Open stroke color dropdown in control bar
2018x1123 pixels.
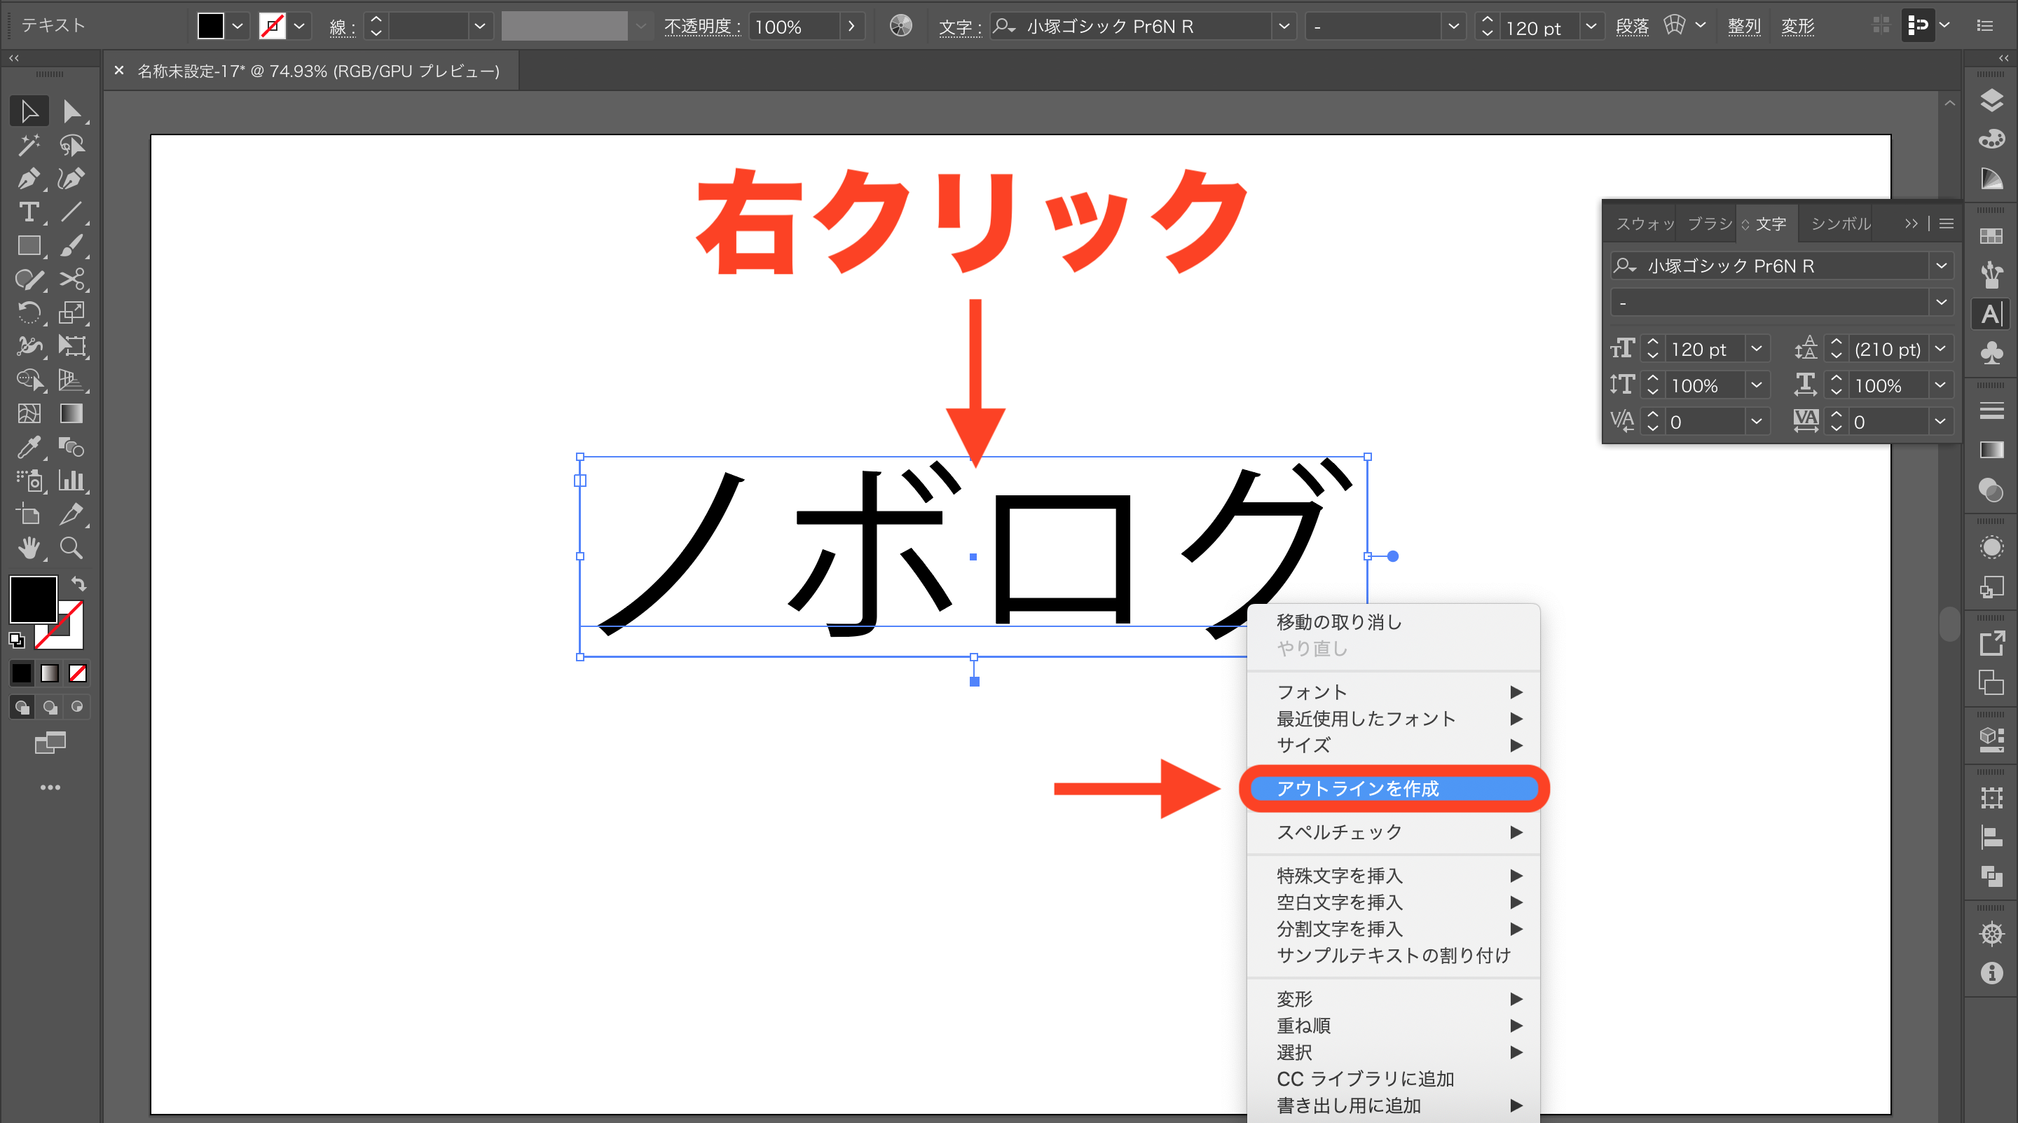click(x=299, y=26)
